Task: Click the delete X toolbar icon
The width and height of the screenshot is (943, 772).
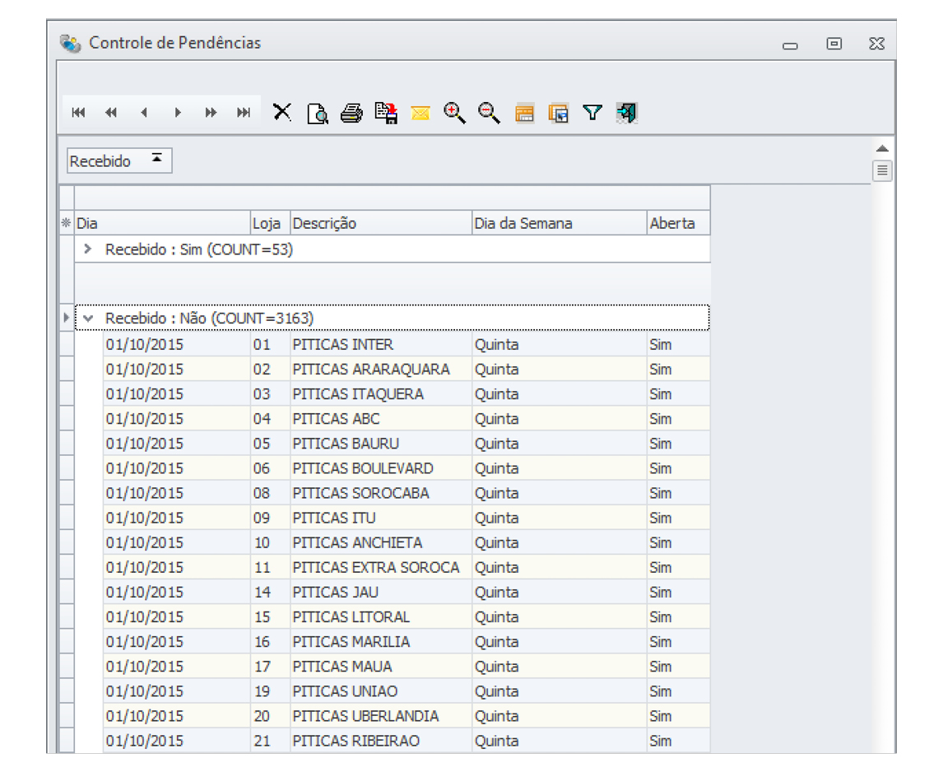Action: tap(282, 112)
